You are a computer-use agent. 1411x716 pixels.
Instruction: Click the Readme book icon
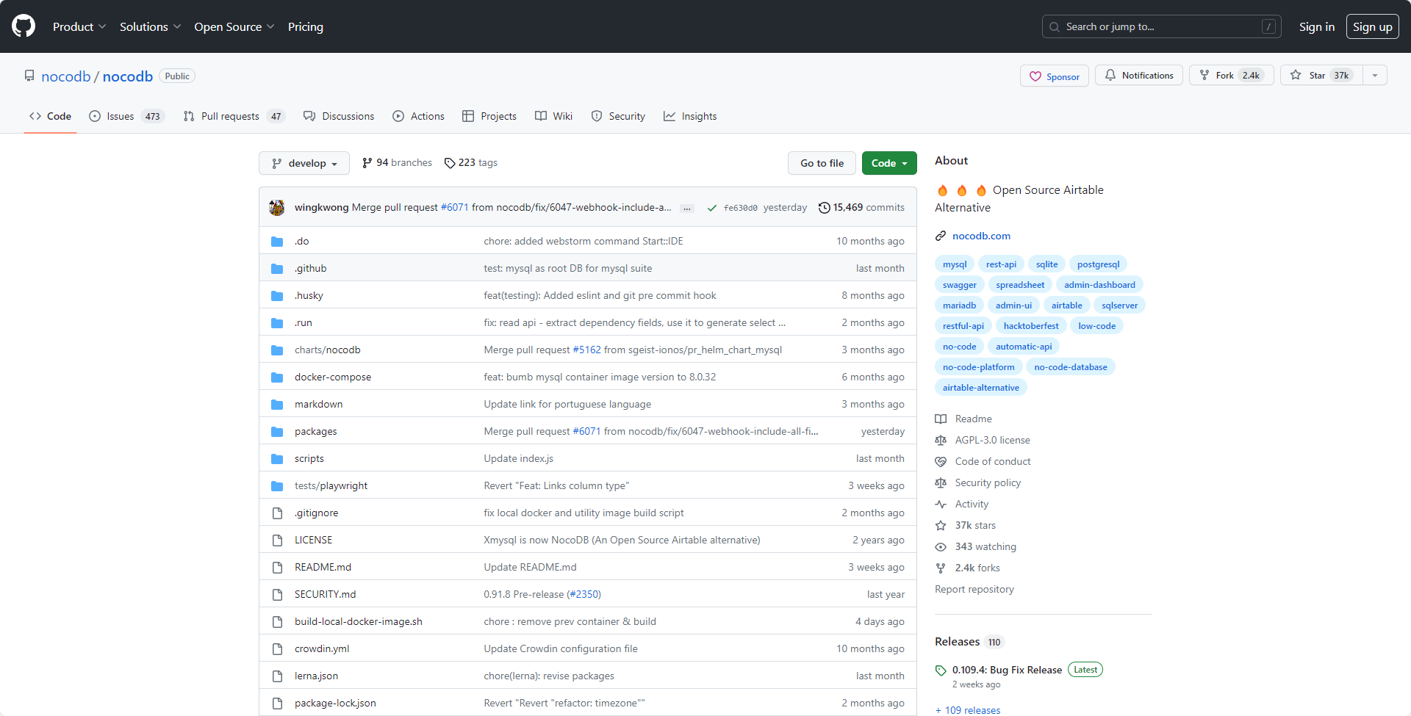(941, 419)
